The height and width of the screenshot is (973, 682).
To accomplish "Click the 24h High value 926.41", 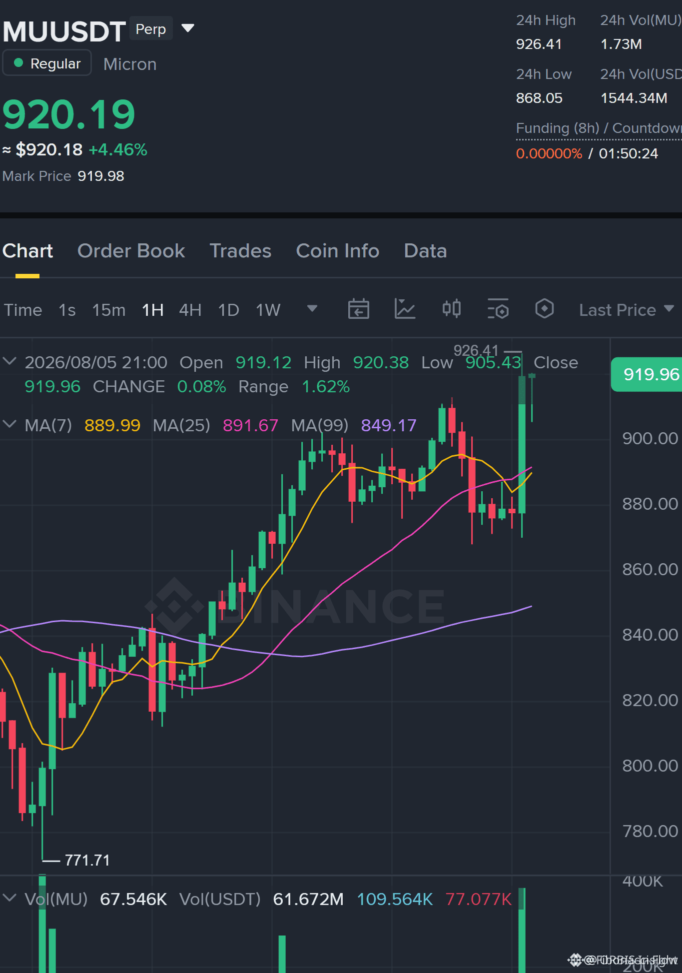I will pos(539,44).
